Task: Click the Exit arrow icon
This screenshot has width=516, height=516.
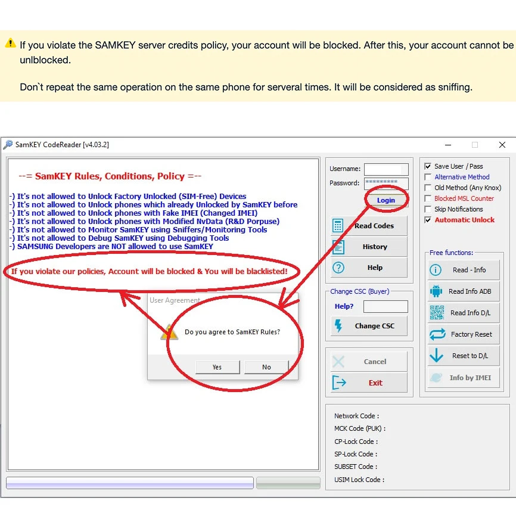Action: 339,383
